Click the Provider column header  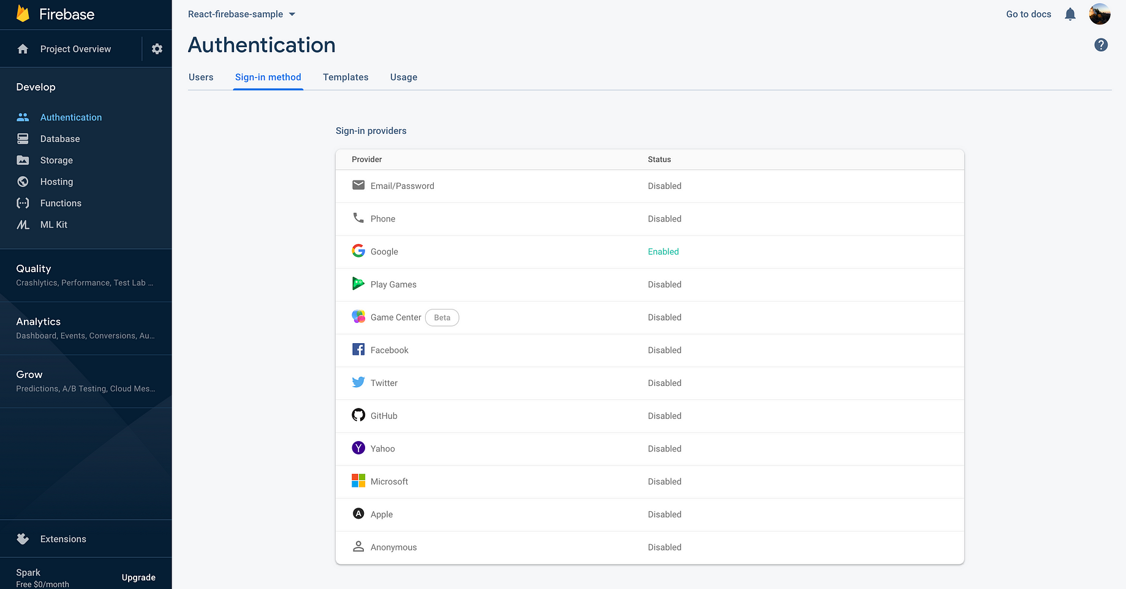pos(367,159)
